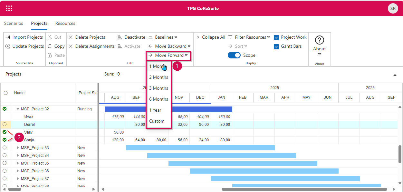The width and height of the screenshot is (403, 192).
Task: Click Delete Assignments button
Action: (x=91, y=46)
